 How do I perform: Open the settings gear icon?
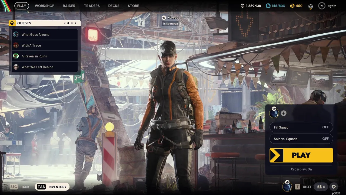pos(334,187)
